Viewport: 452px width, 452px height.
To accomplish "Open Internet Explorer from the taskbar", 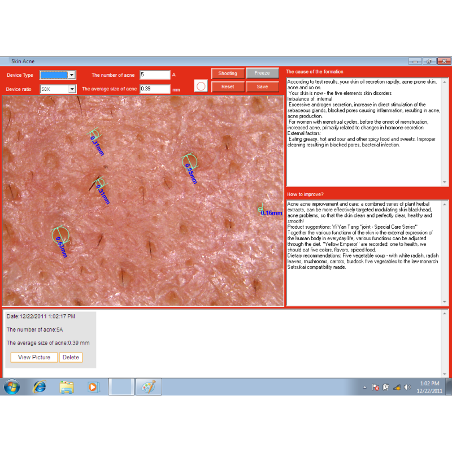I will 40,387.
